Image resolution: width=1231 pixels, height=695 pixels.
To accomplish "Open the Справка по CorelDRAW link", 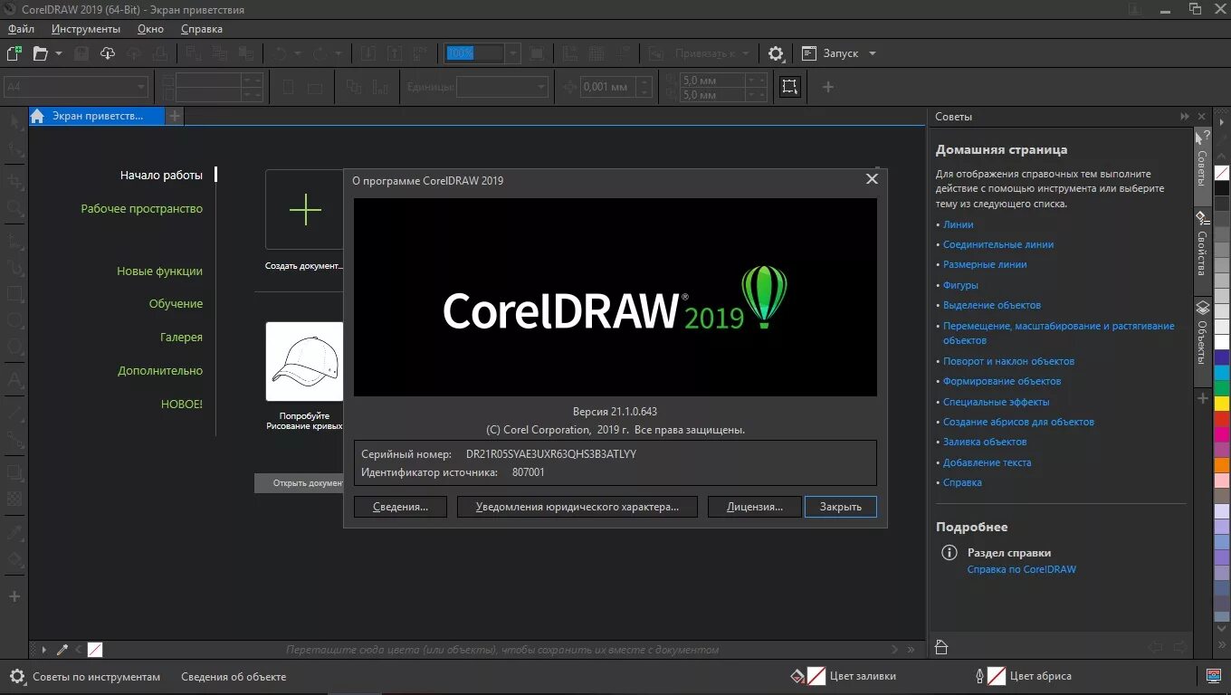I will click(1022, 569).
